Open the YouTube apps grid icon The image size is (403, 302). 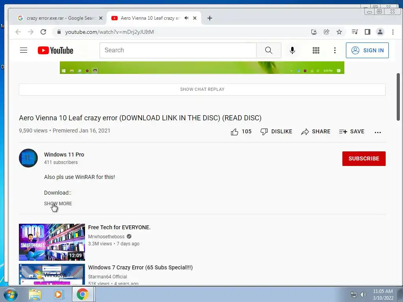coord(316,50)
